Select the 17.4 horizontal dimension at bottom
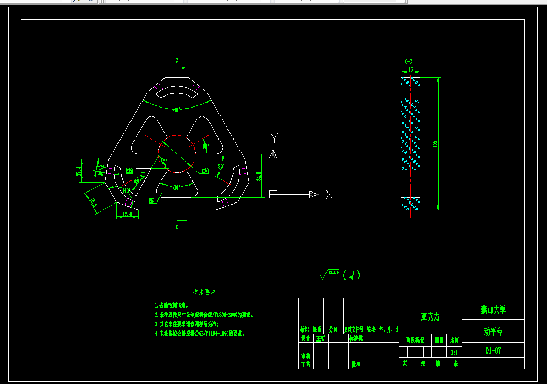The image size is (547, 384). 127,214
